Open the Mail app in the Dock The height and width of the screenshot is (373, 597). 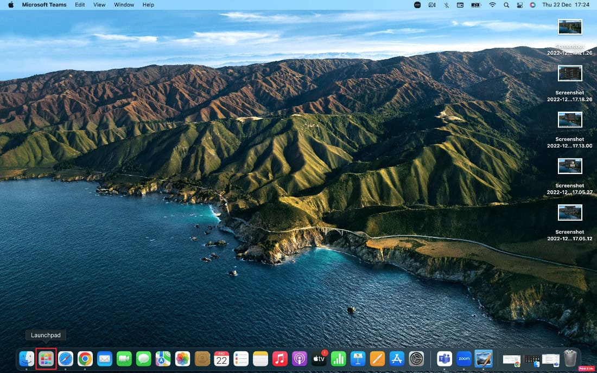tap(104, 358)
